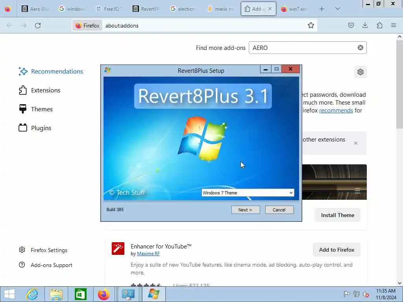Switch to the election tab
Viewport: 403px width, 302px height.
(x=184, y=9)
